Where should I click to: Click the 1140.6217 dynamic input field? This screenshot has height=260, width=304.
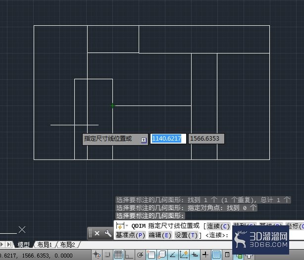(x=168, y=139)
